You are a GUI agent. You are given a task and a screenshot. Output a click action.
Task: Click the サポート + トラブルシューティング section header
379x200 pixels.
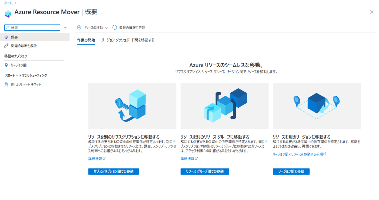(x=26, y=76)
